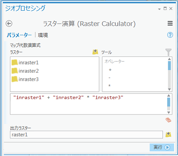
Task: Select inraster3 in the raster list
Action: tap(25, 79)
